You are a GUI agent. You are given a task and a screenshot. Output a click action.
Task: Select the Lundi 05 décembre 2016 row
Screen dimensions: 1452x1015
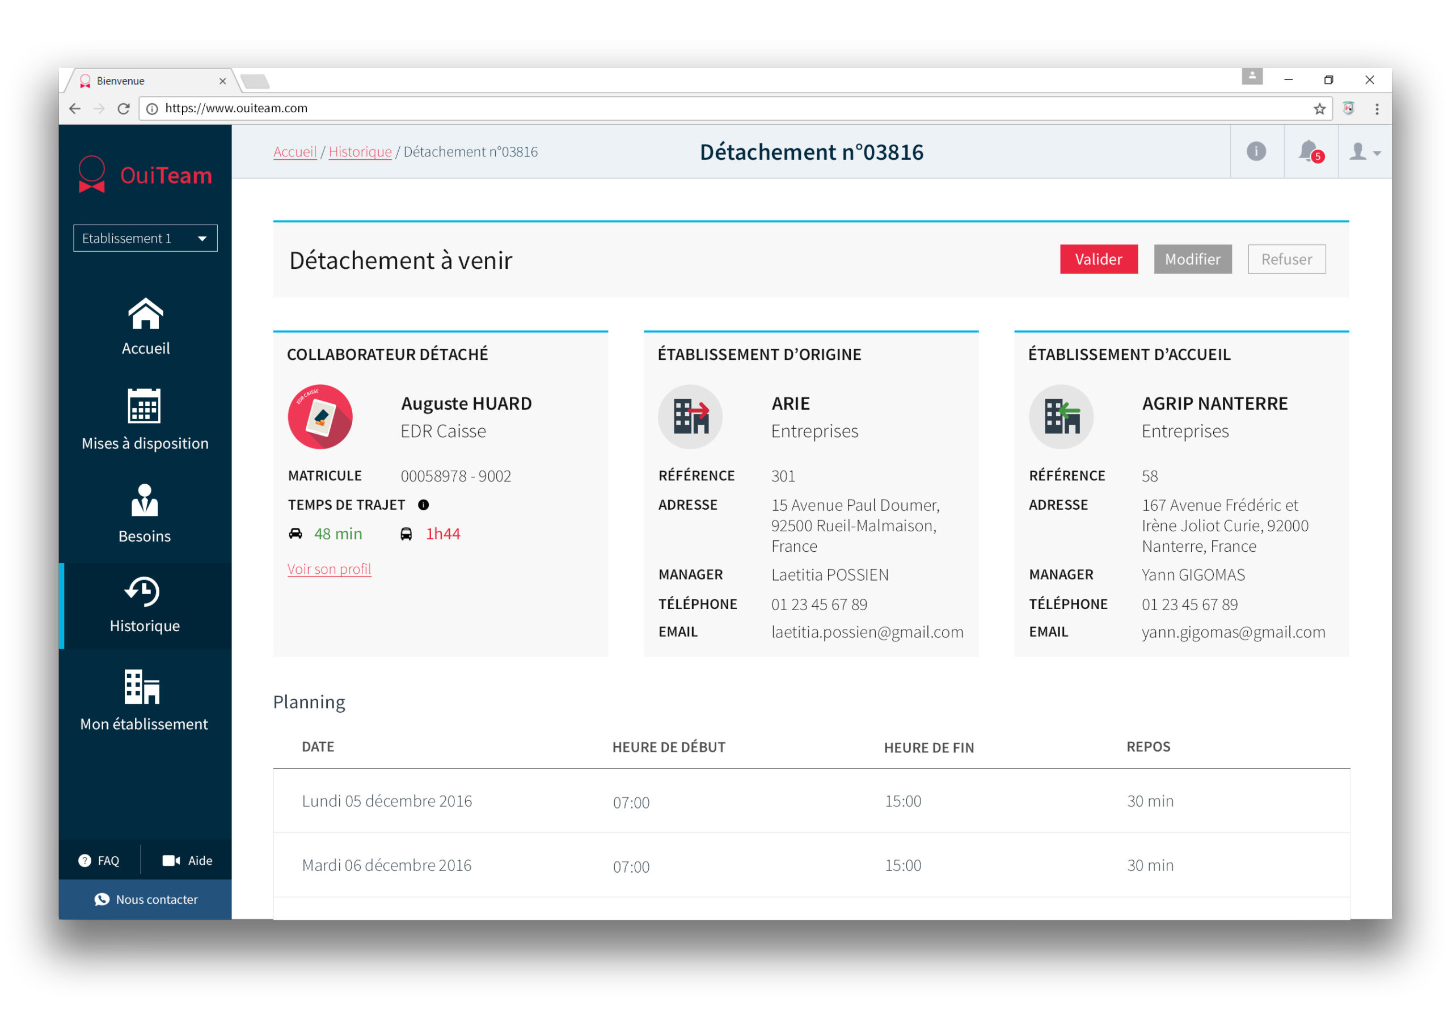click(812, 801)
